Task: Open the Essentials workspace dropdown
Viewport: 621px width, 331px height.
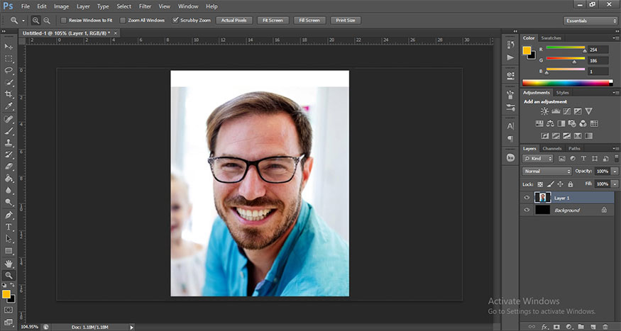Action: click(x=590, y=21)
